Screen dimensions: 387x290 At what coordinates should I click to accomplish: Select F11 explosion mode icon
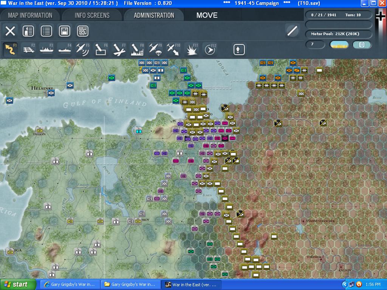[192, 49]
